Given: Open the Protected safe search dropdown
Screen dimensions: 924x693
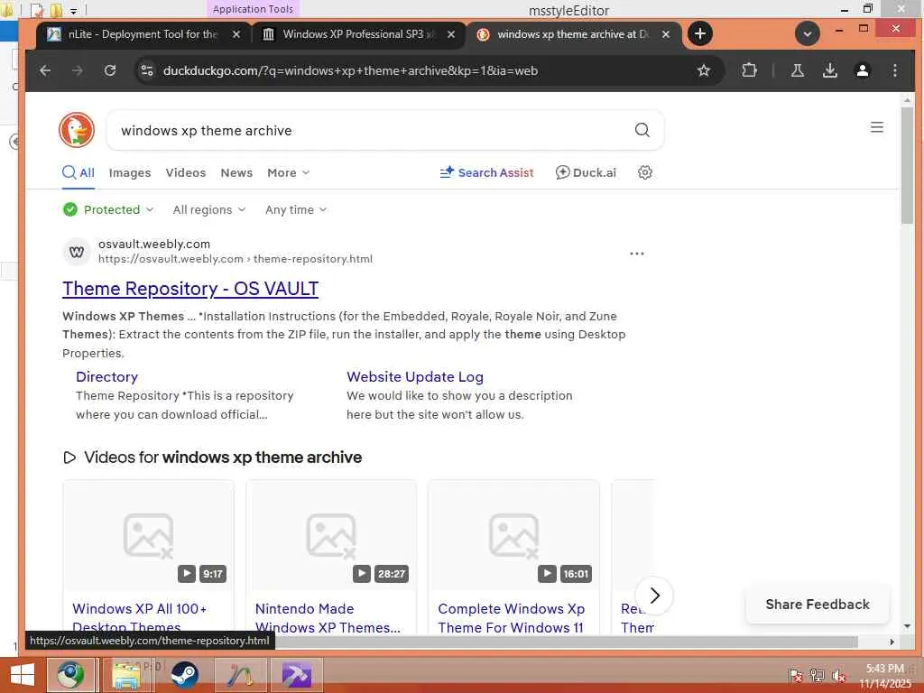Looking at the screenshot, I should pos(108,209).
